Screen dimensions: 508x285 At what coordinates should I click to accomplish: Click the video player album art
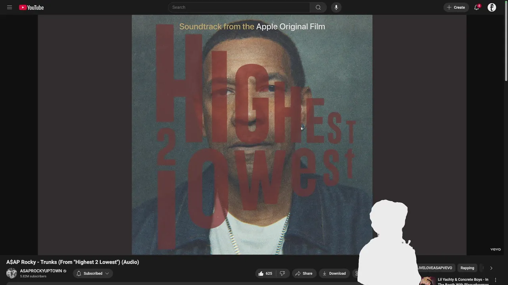(x=252, y=135)
